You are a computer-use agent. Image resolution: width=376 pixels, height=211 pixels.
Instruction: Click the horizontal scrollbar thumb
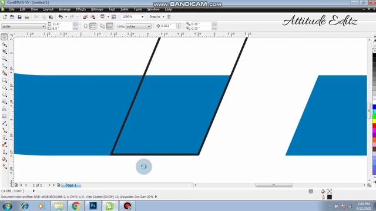click(274, 185)
